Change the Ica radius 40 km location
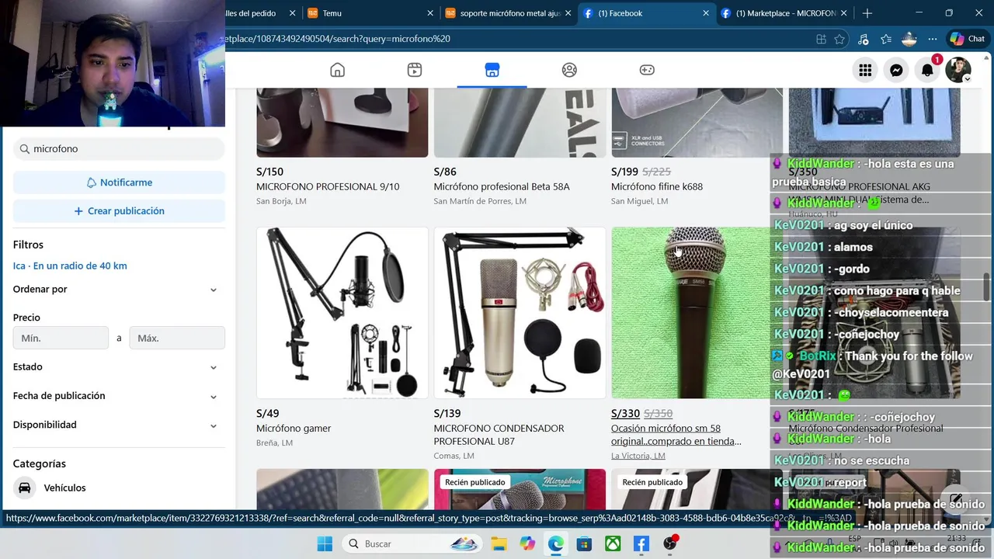Screen dimensions: 994x559 pyautogui.click(x=70, y=266)
